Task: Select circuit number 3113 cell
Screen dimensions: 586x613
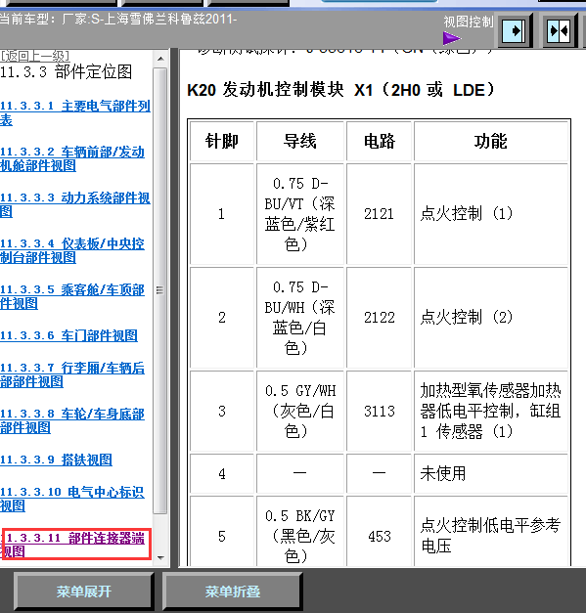Action: pyautogui.click(x=379, y=411)
